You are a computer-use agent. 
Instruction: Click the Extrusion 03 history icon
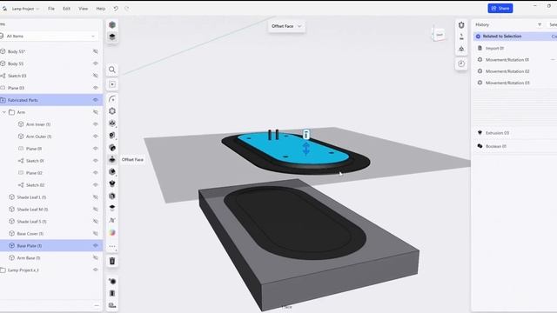point(480,133)
